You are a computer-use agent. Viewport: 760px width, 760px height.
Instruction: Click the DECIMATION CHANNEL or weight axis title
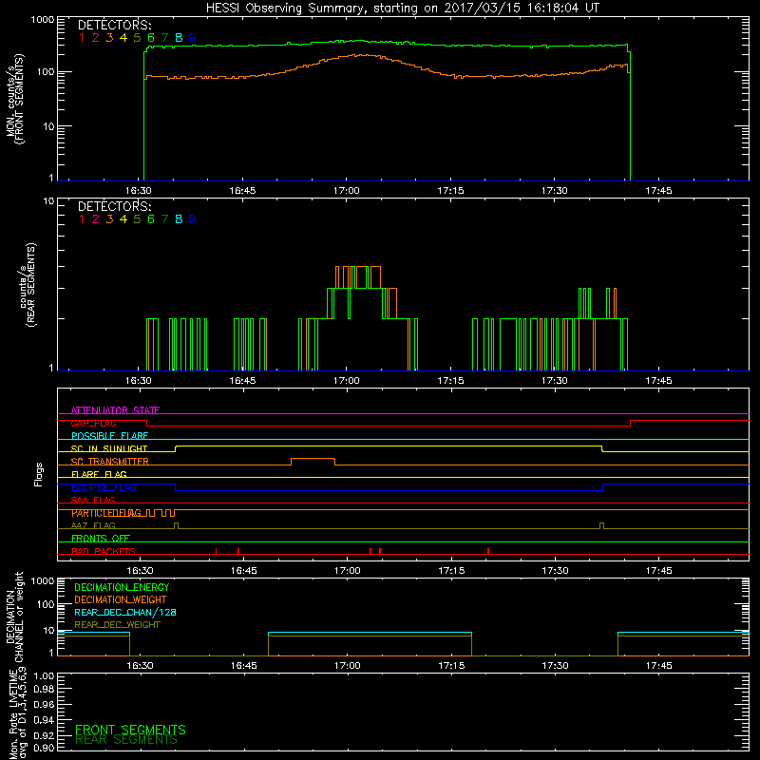tap(14, 617)
